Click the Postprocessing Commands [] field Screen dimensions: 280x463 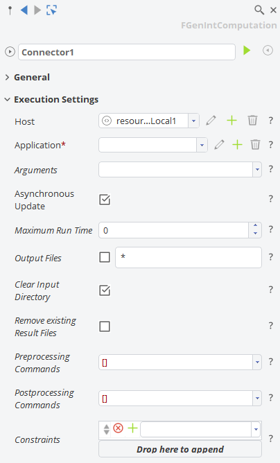click(x=176, y=398)
